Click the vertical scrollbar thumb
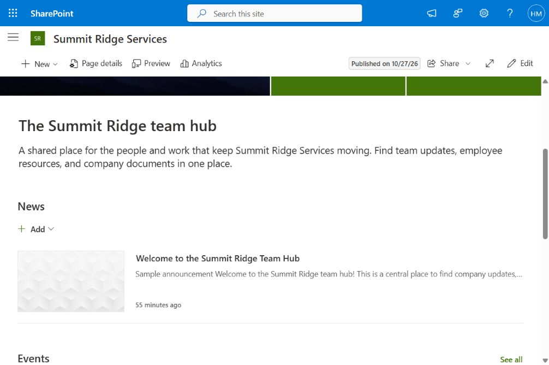 click(x=545, y=194)
